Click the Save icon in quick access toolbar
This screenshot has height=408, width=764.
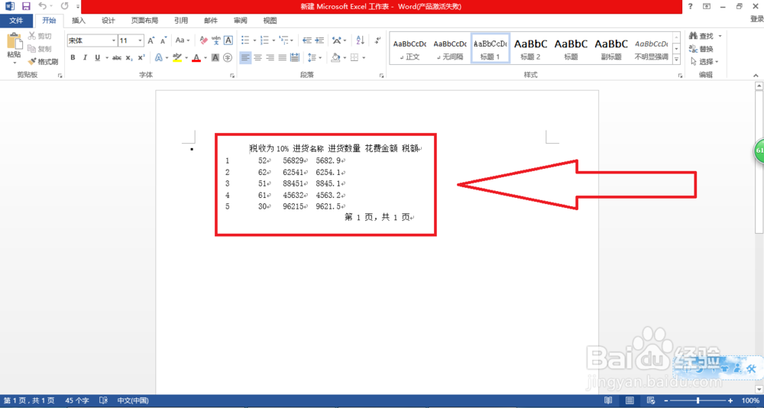click(26, 6)
